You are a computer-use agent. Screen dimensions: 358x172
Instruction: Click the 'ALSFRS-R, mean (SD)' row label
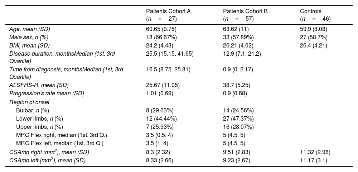pos(39,85)
